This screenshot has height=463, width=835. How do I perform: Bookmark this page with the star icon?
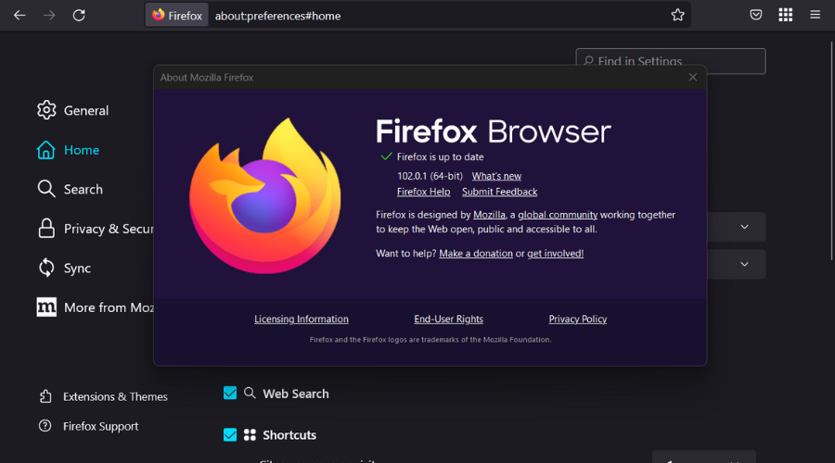pos(677,15)
